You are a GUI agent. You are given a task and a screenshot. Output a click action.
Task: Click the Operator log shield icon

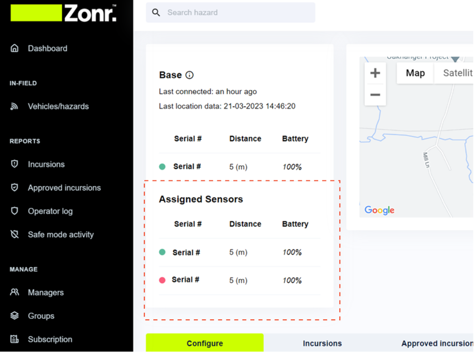point(15,211)
